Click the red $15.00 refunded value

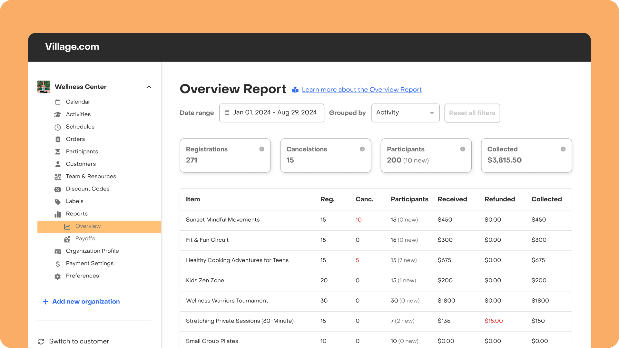[x=494, y=321]
